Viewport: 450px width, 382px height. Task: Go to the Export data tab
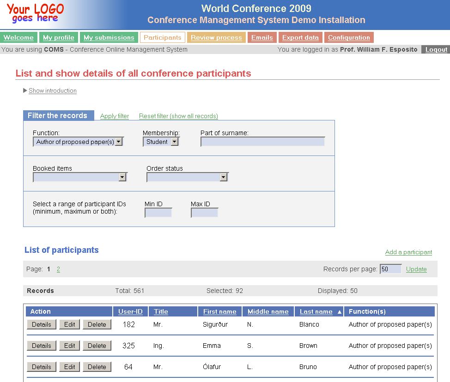point(300,37)
